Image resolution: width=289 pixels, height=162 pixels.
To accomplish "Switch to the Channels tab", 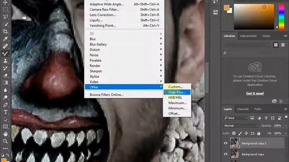I will click(x=243, y=109).
